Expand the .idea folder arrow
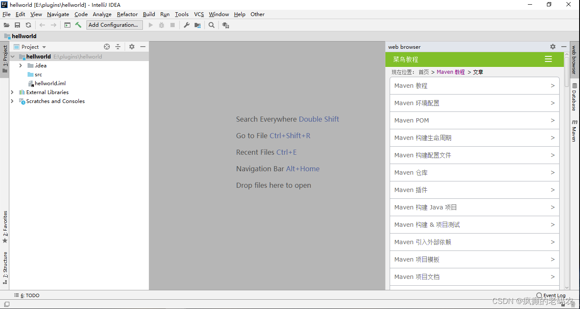Viewport: 580px width, 309px height. (x=20, y=66)
